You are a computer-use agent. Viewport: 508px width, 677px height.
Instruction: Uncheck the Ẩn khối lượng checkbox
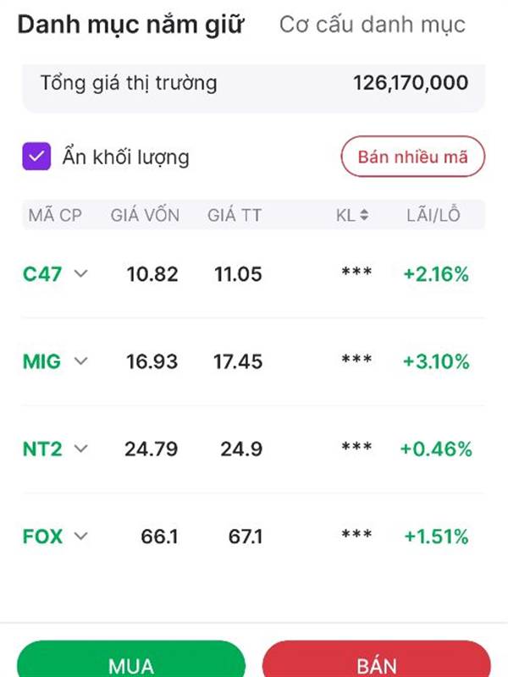[x=37, y=157]
